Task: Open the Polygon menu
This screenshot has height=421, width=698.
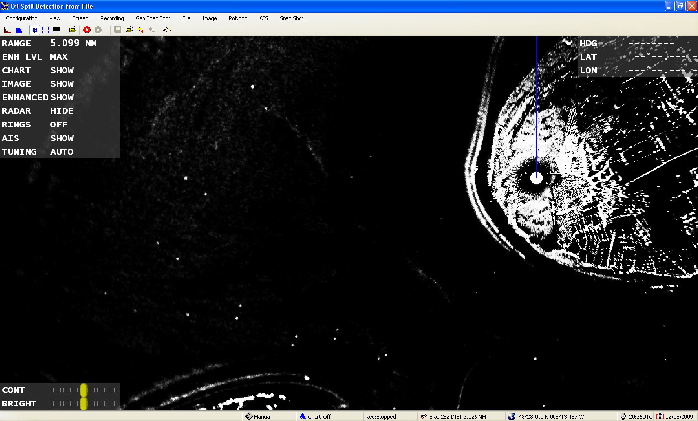Action: click(238, 18)
